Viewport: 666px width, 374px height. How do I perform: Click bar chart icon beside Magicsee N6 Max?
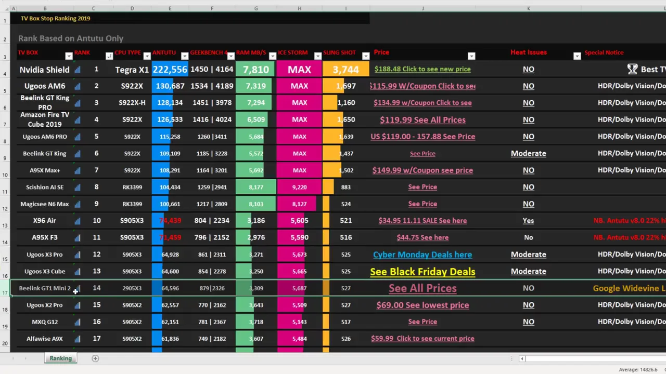click(78, 204)
